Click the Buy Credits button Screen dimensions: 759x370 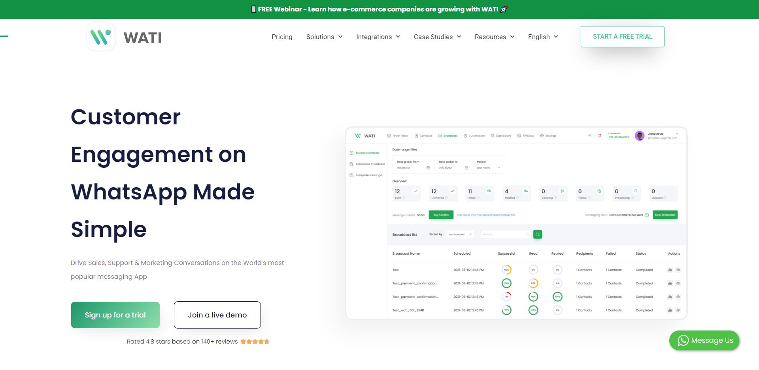click(441, 215)
